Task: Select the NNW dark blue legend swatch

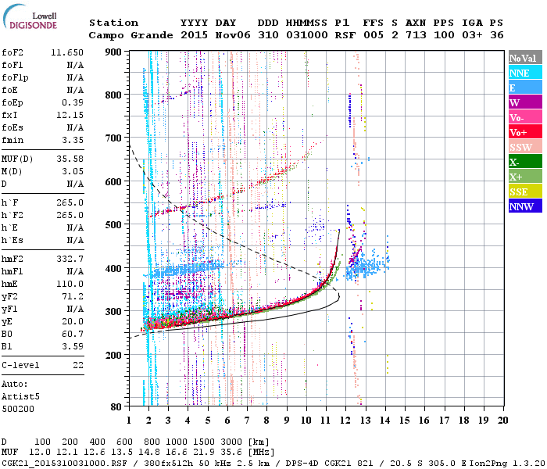Action: point(525,206)
